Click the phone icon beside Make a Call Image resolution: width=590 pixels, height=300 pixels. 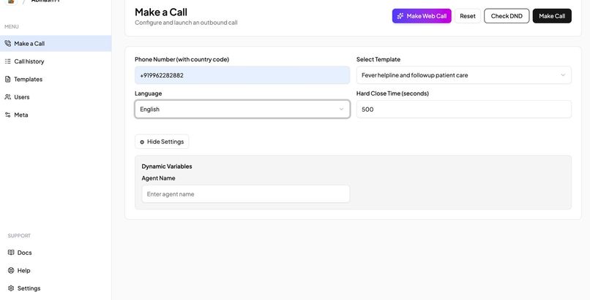pos(7,44)
